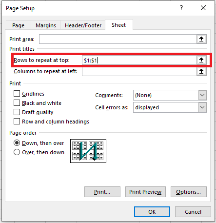Screen dimensions: 216x223
Task: Click the page order preview diagram
Action: [x=88, y=151]
